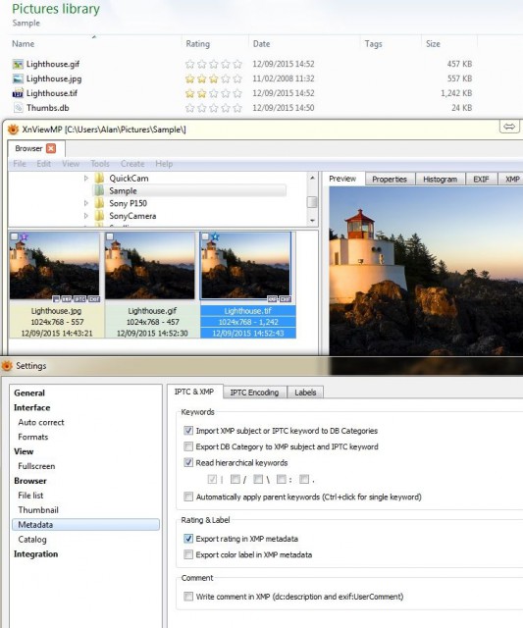Set the fourth rating star for Lighthouse.jpg
523x628 pixels.
(x=226, y=78)
